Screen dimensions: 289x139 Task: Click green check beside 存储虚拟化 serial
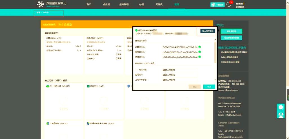pos(200,57)
